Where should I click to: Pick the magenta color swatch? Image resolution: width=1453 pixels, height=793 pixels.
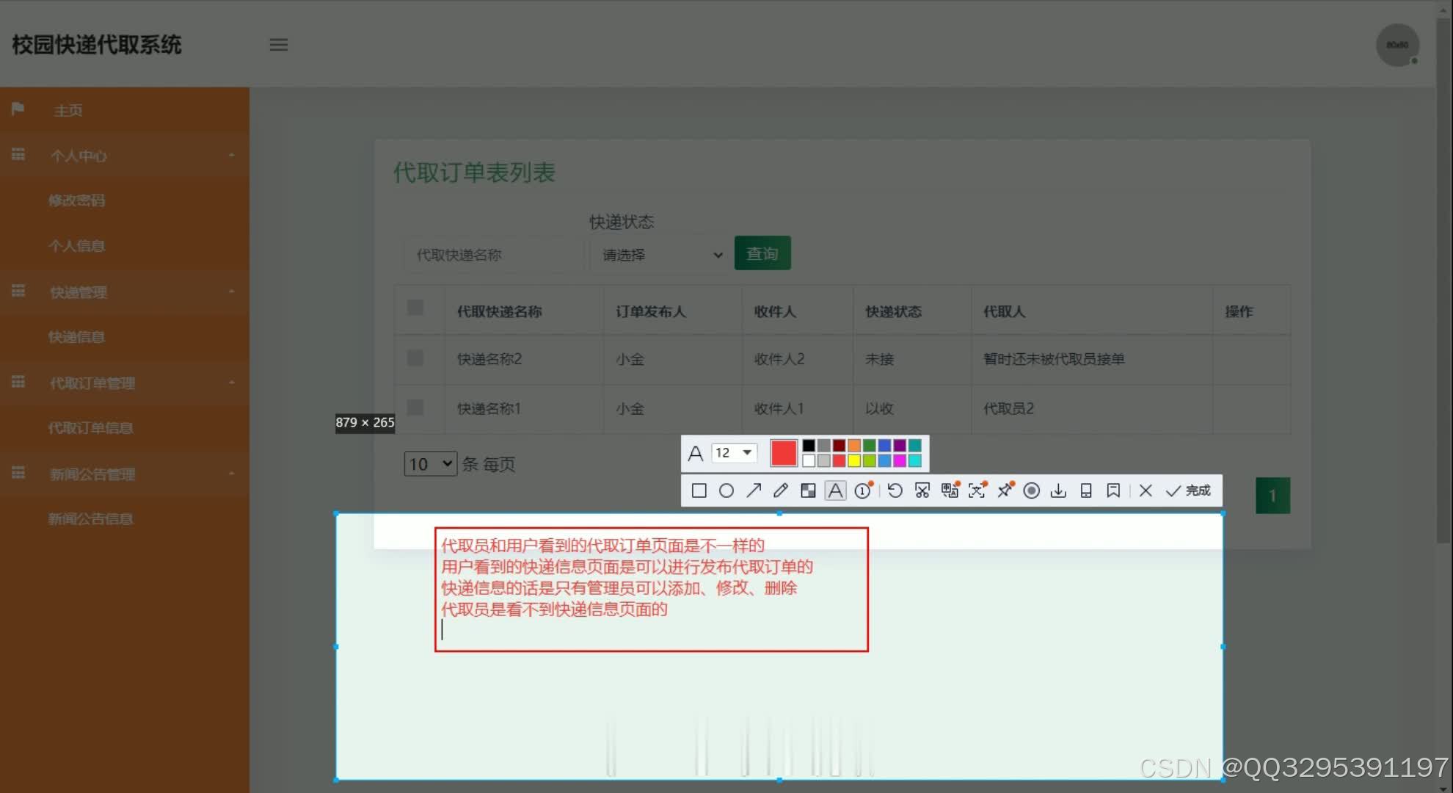coord(900,460)
